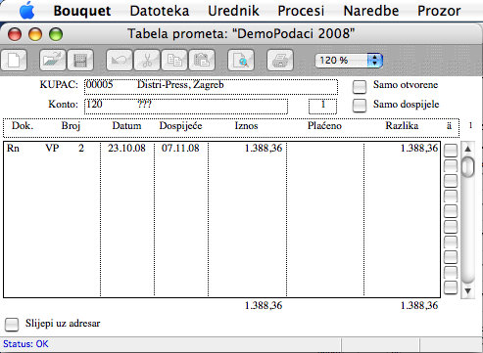Open the Apple menu
The height and width of the screenshot is (353, 483).
26,11
